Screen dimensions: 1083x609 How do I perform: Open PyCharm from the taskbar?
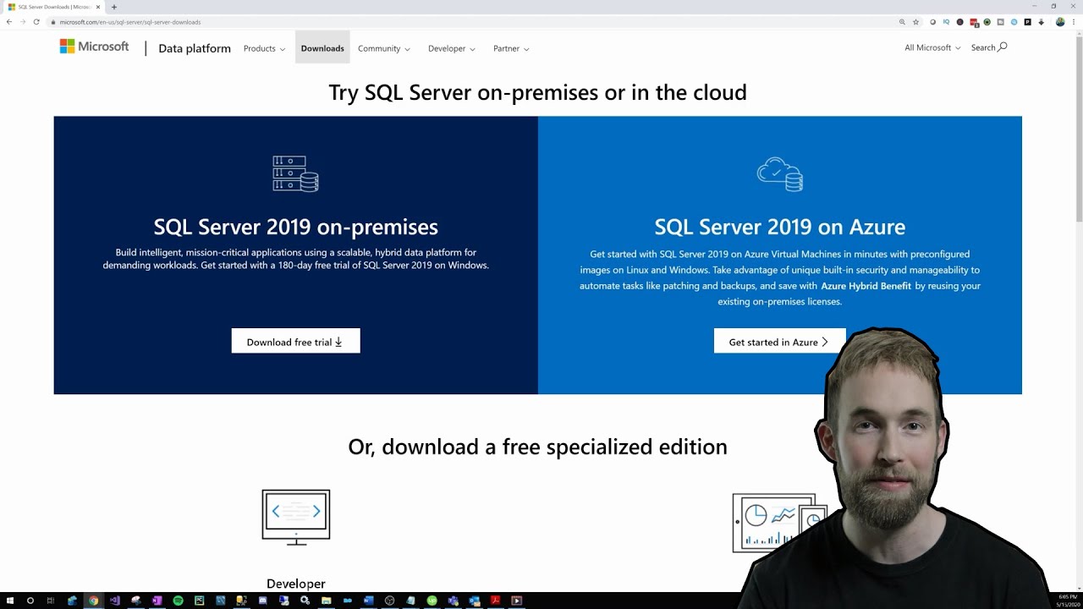click(x=199, y=601)
